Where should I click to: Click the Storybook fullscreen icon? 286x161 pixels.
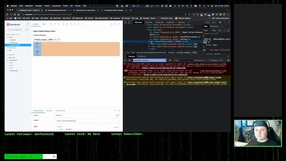pyautogui.click(x=112, y=24)
